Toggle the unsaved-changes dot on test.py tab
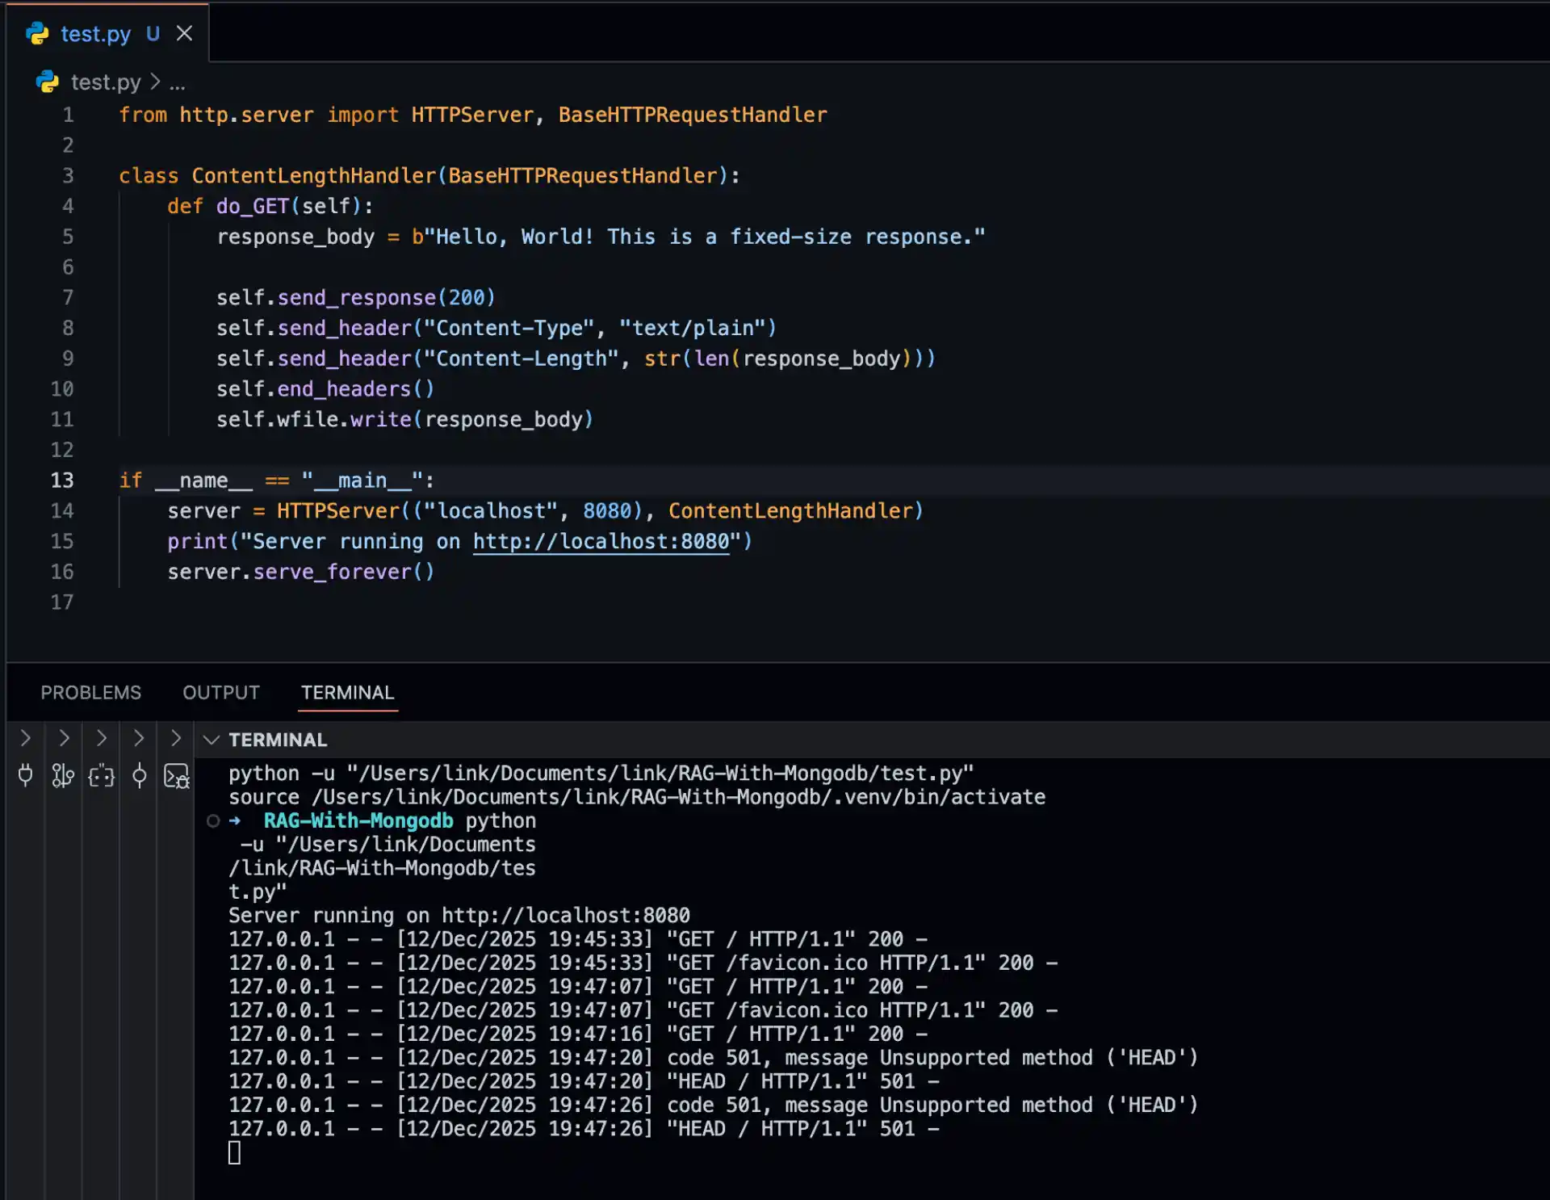This screenshot has width=1550, height=1200. point(153,34)
